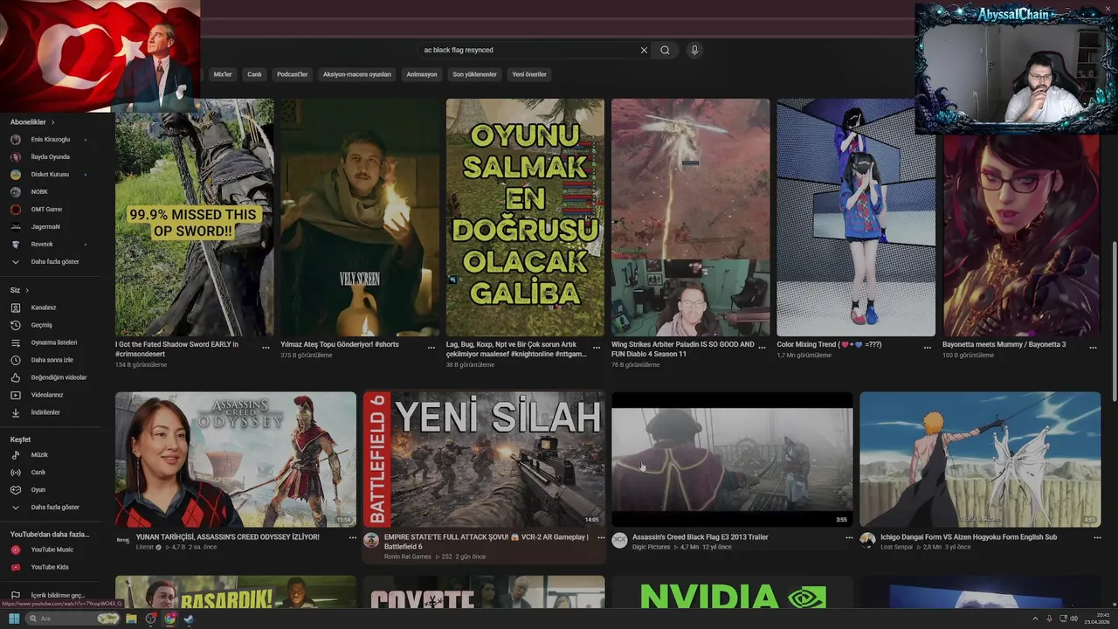Open Assassin's Creed Black Flag E3 2013 Trailer title
Image resolution: width=1118 pixels, height=629 pixels.
coord(700,537)
